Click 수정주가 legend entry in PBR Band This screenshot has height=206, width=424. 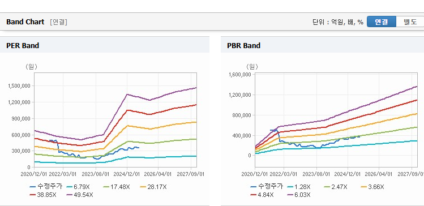pyautogui.click(x=267, y=186)
